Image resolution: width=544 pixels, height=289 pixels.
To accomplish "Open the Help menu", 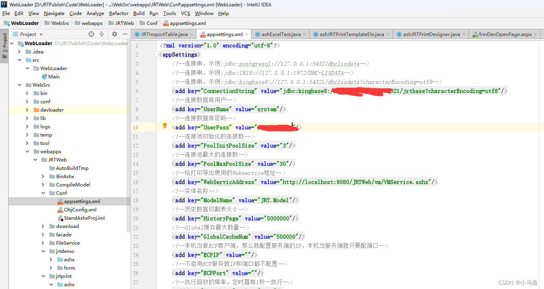I will (223, 13).
